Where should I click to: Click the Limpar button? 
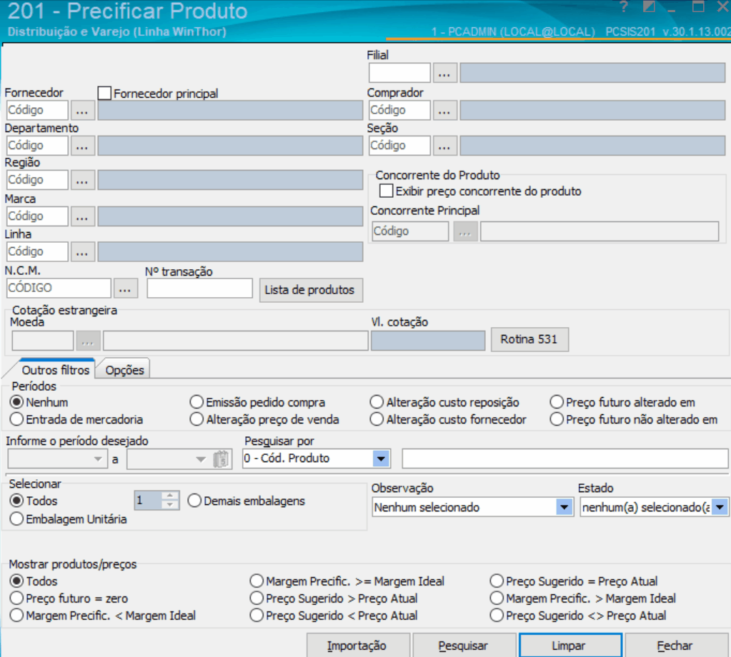tap(570, 646)
